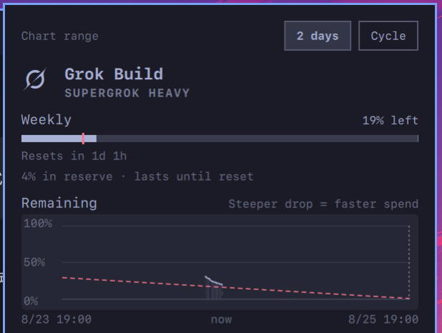Click the Grok Build title

click(x=114, y=74)
